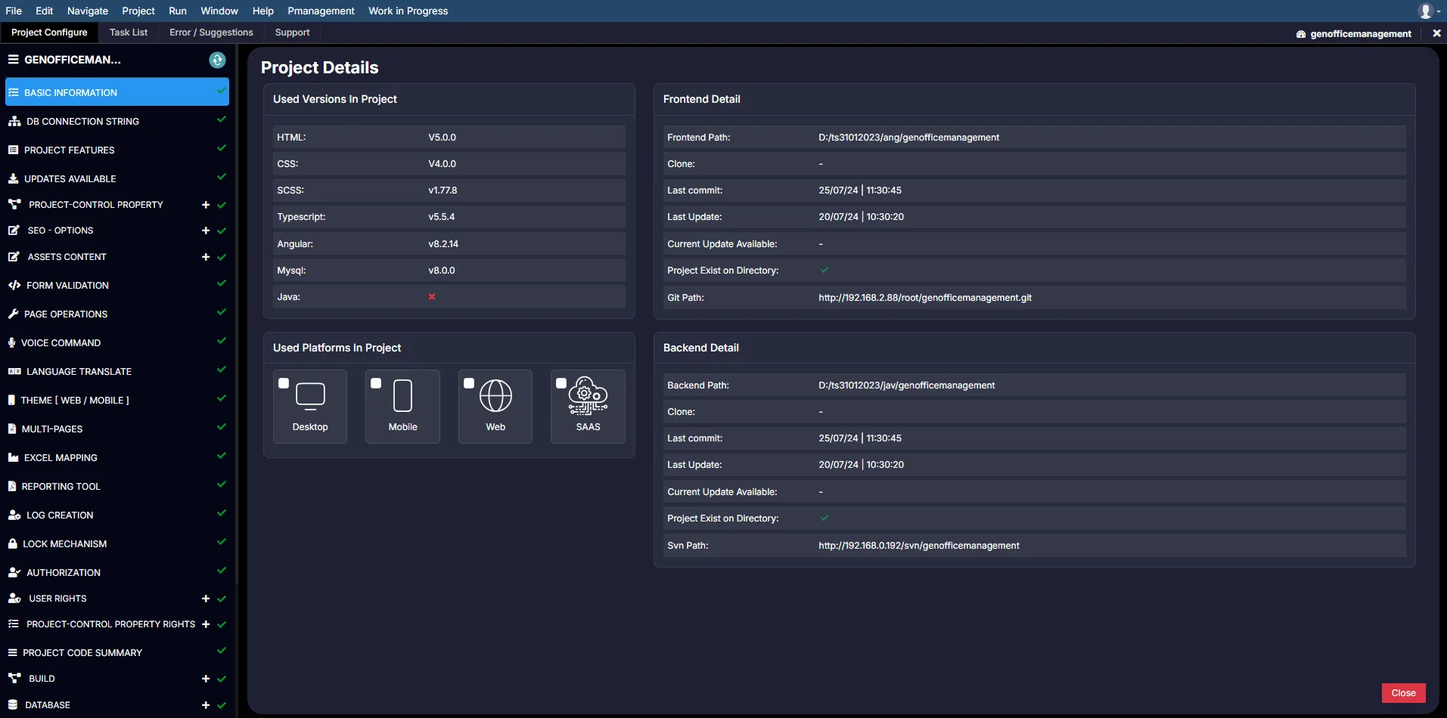Expand the USER RIGHTS plus icon
Image resolution: width=1447 pixels, height=718 pixels.
click(205, 599)
